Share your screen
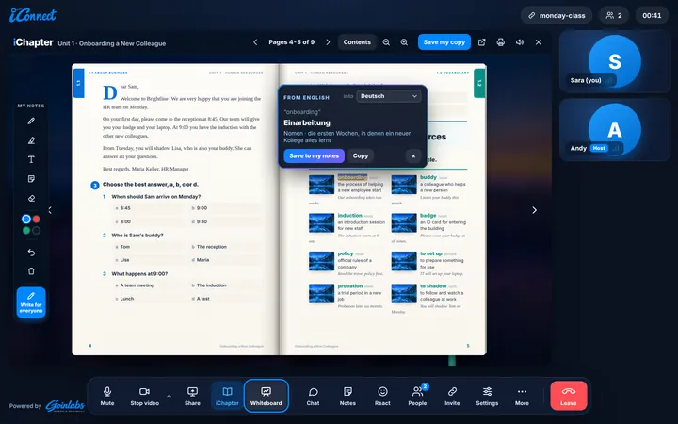This screenshot has width=678, height=424. 192,397
